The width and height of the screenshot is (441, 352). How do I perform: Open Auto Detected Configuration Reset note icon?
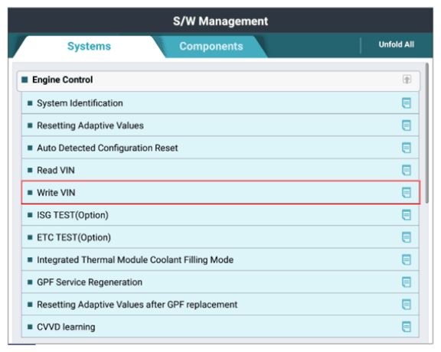[406, 148]
